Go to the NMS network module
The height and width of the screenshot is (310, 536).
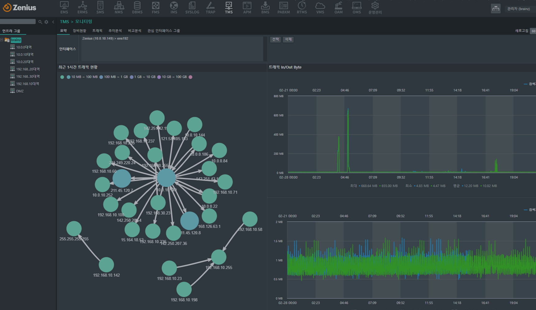click(x=119, y=7)
